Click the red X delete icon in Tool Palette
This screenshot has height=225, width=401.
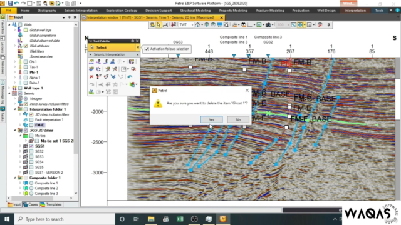click(91, 76)
